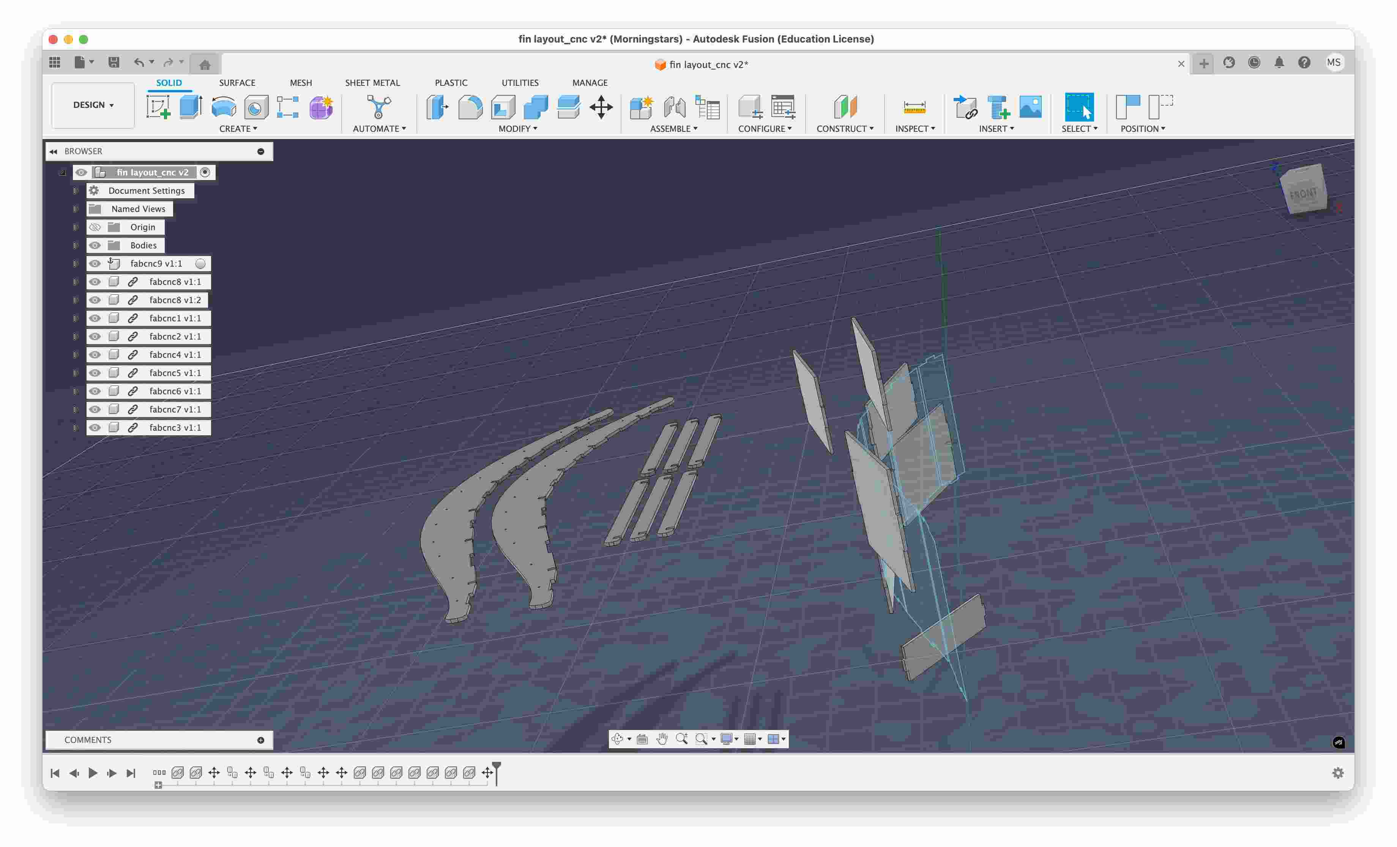The width and height of the screenshot is (1397, 847).
Task: Click the notifications bell icon
Action: [1279, 62]
